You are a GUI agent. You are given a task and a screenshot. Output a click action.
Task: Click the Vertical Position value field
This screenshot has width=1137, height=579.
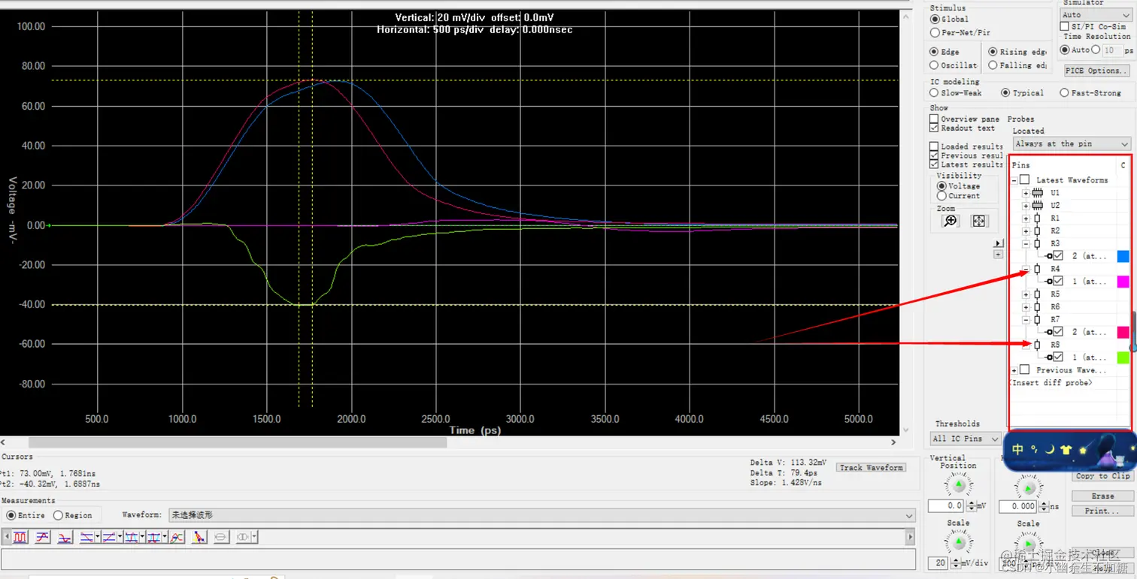(x=947, y=506)
